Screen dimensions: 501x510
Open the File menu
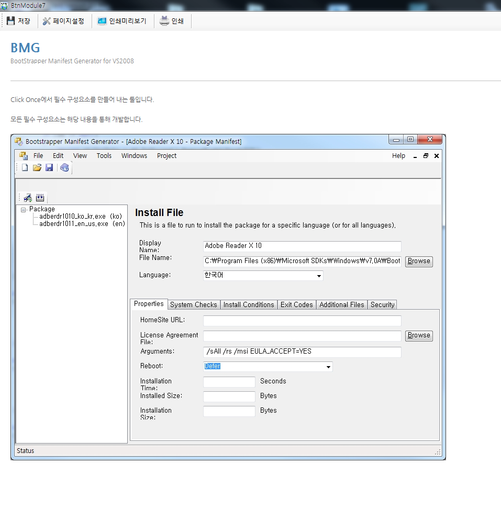click(38, 156)
